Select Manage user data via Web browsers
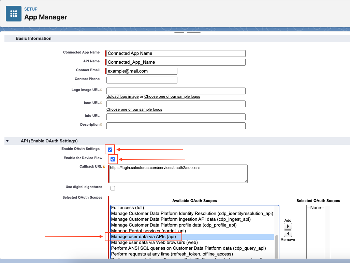 (x=192, y=243)
